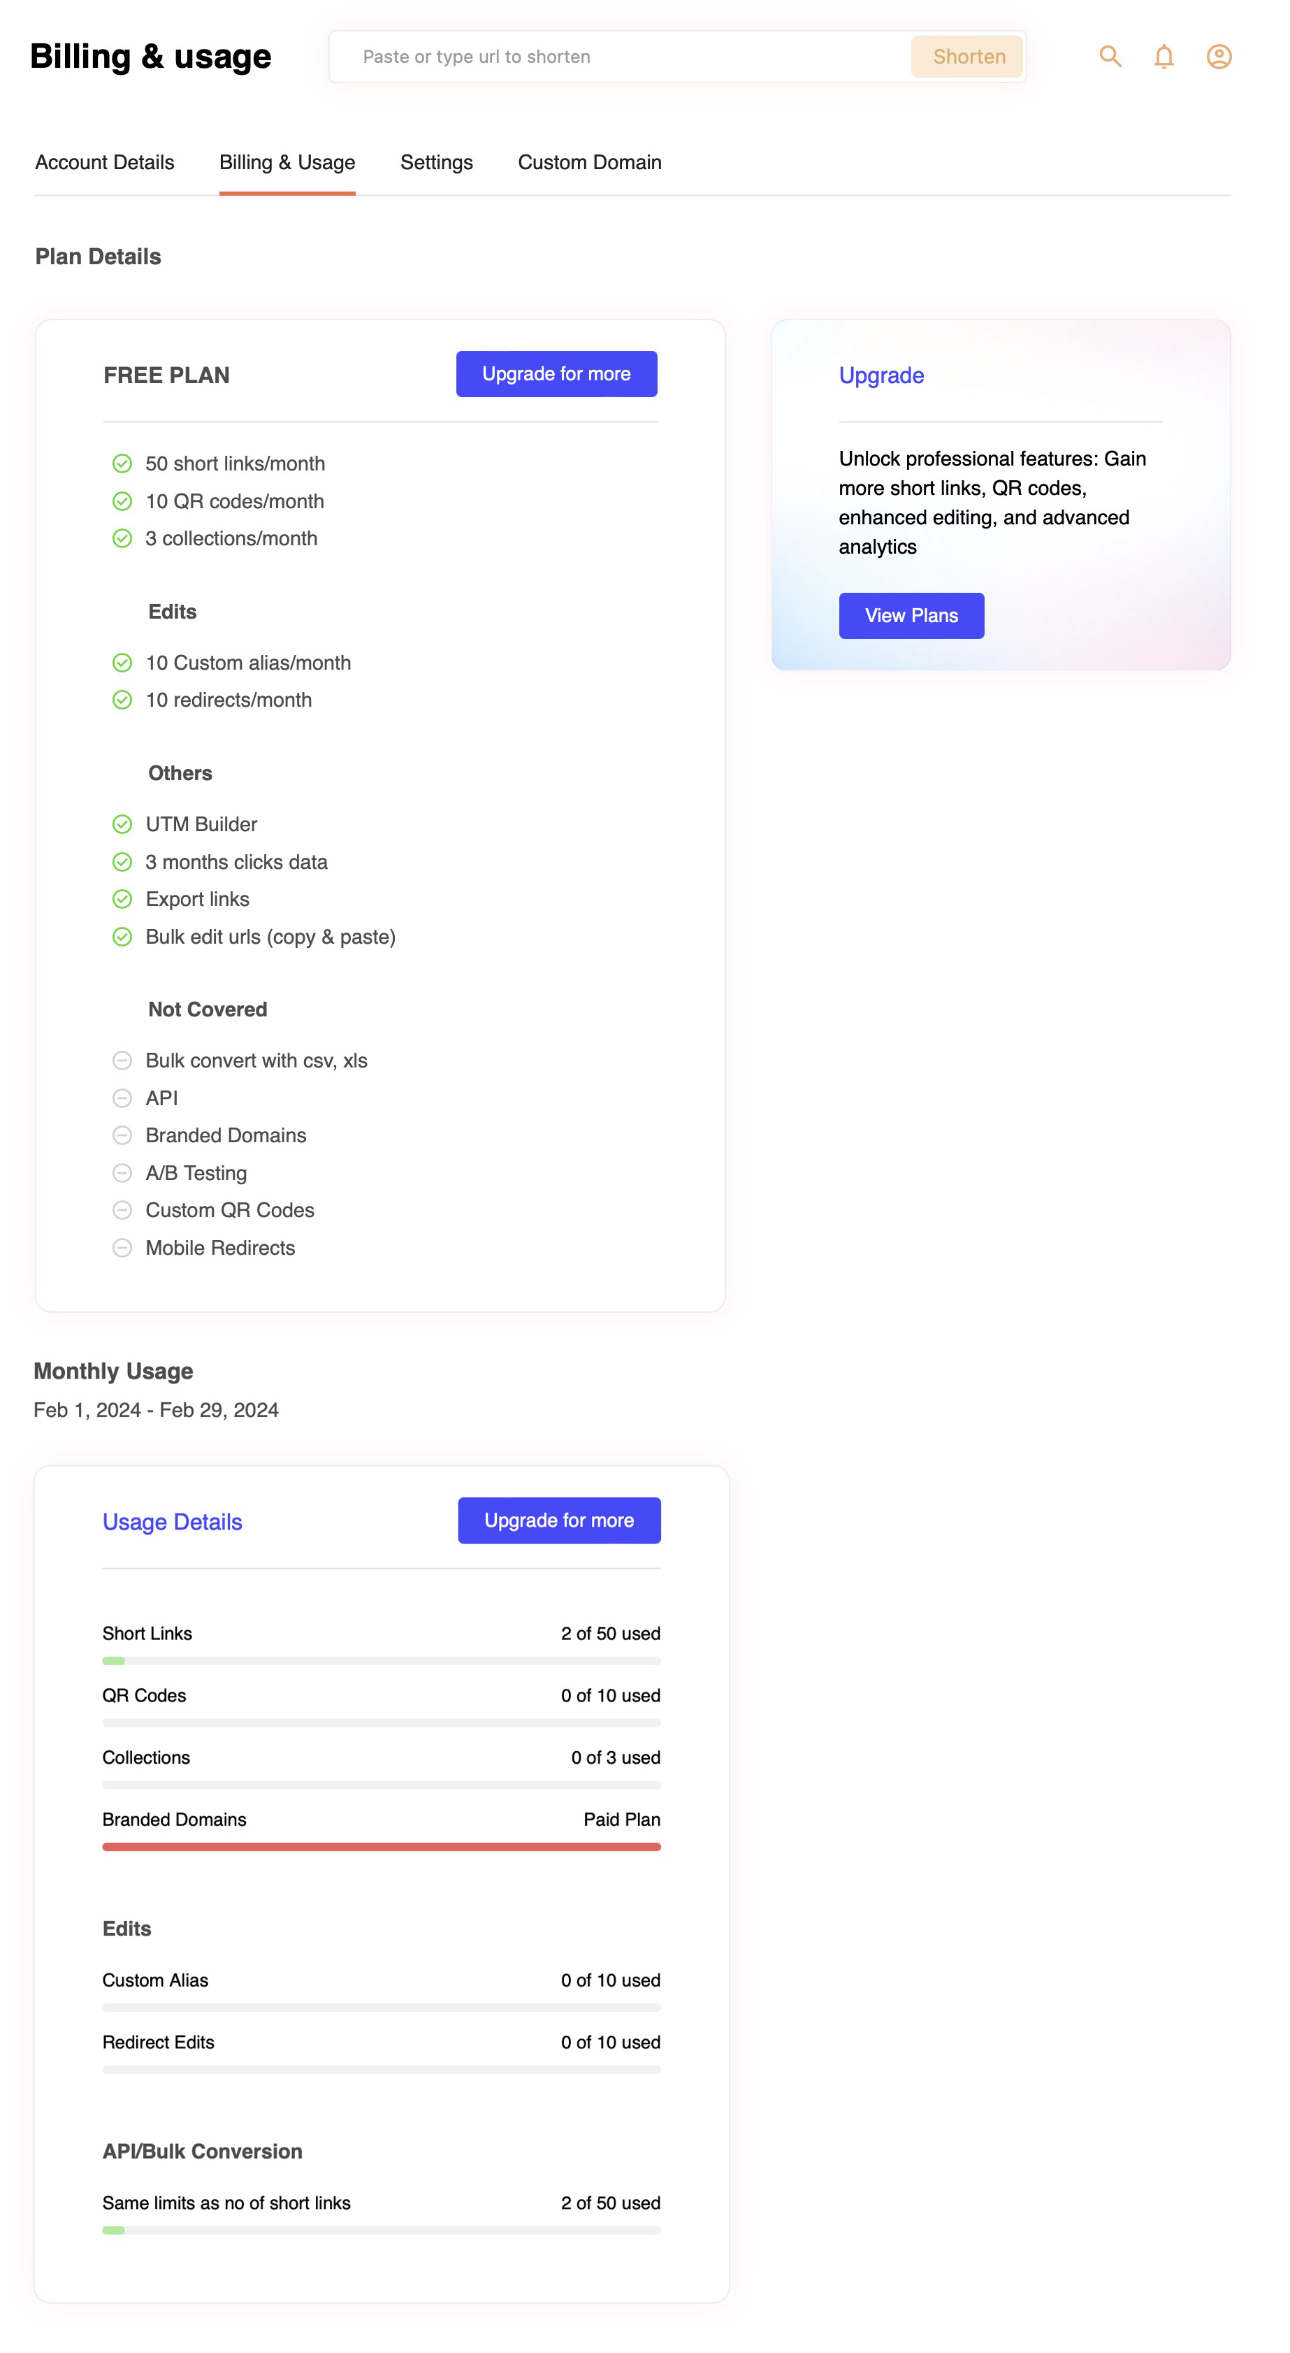
Task: Open the Settings tab
Action: click(436, 163)
